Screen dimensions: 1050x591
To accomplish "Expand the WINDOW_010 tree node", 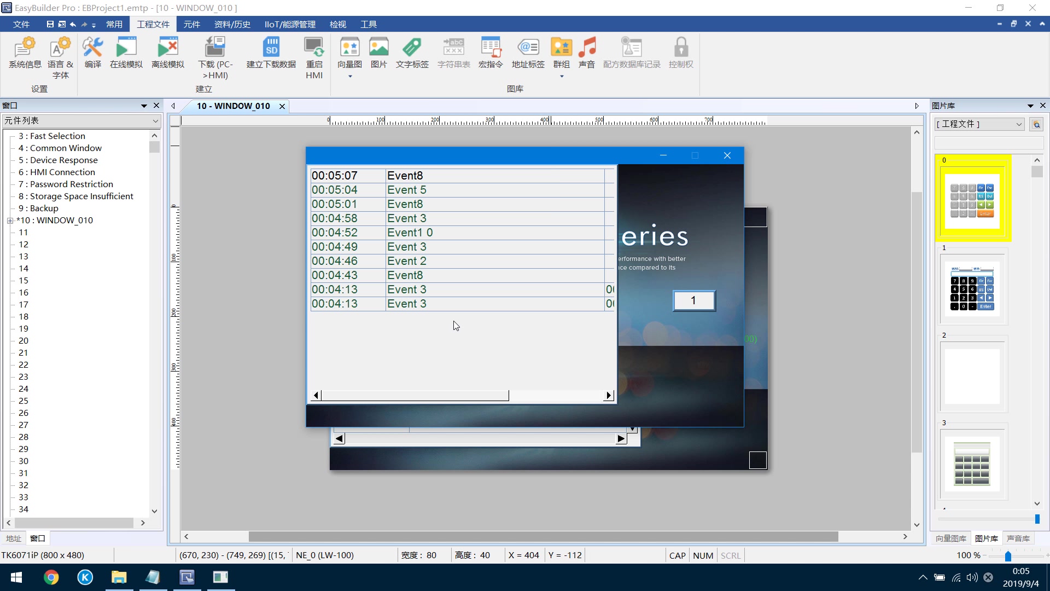I will [x=10, y=221].
